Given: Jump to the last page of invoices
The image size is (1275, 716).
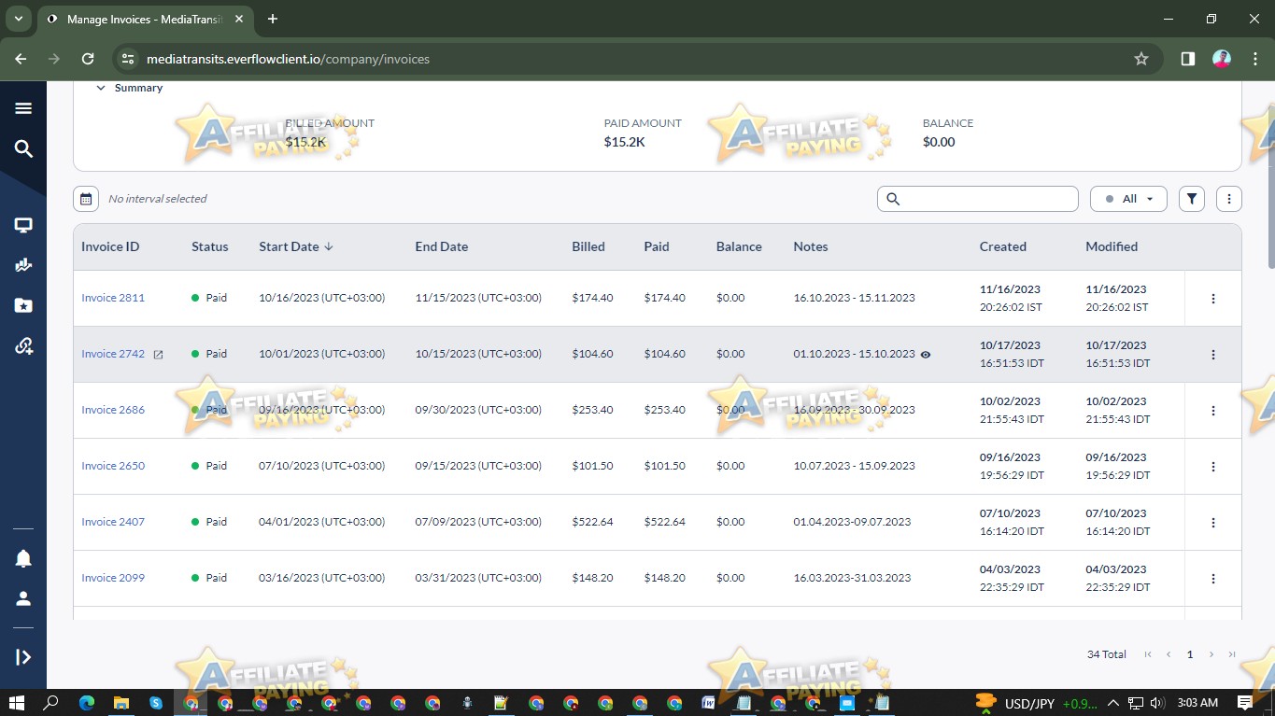Looking at the screenshot, I should 1232,654.
